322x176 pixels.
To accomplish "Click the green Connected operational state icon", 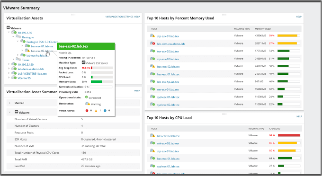I will pos(87,97).
